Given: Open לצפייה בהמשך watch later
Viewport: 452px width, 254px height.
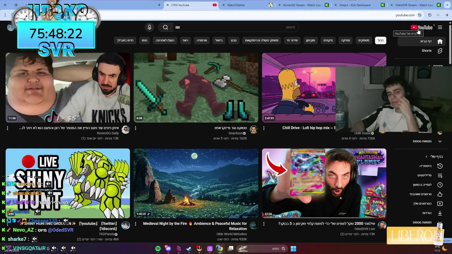Looking at the screenshot, I should pos(422,185).
